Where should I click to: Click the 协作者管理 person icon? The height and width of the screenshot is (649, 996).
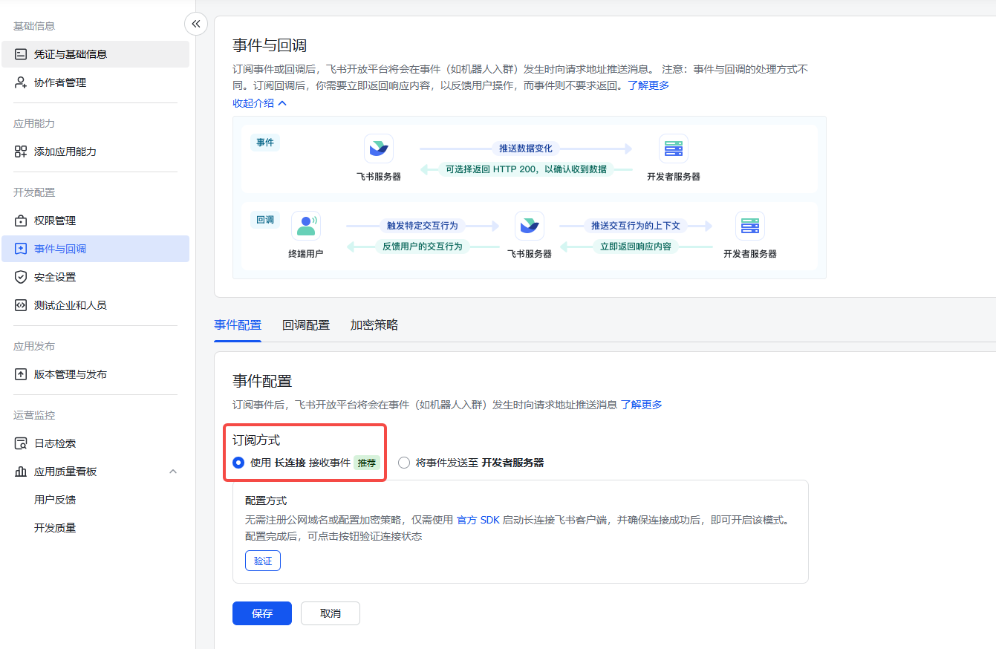click(21, 82)
